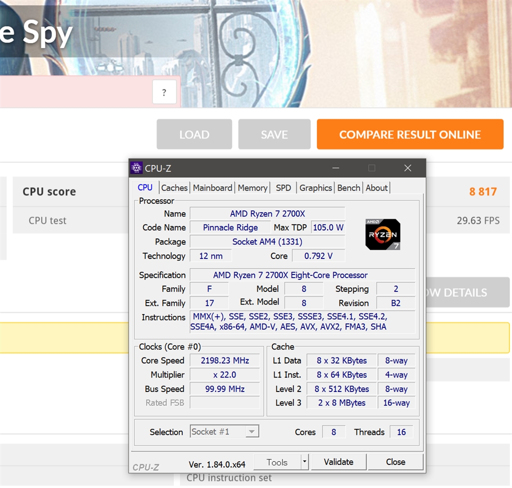
Task: Click the Ver. 1.84.0.x64 version text
Action: click(217, 464)
